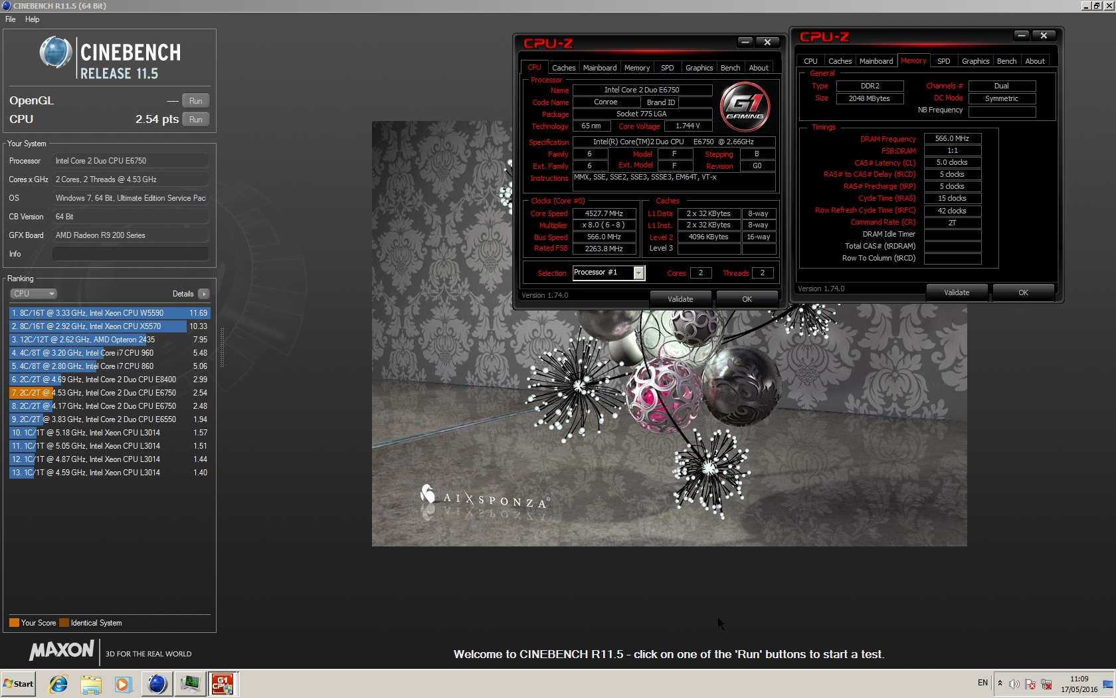Switch to Graphics tab in right CPU-Z
This screenshot has width=1116, height=698.
click(x=975, y=61)
